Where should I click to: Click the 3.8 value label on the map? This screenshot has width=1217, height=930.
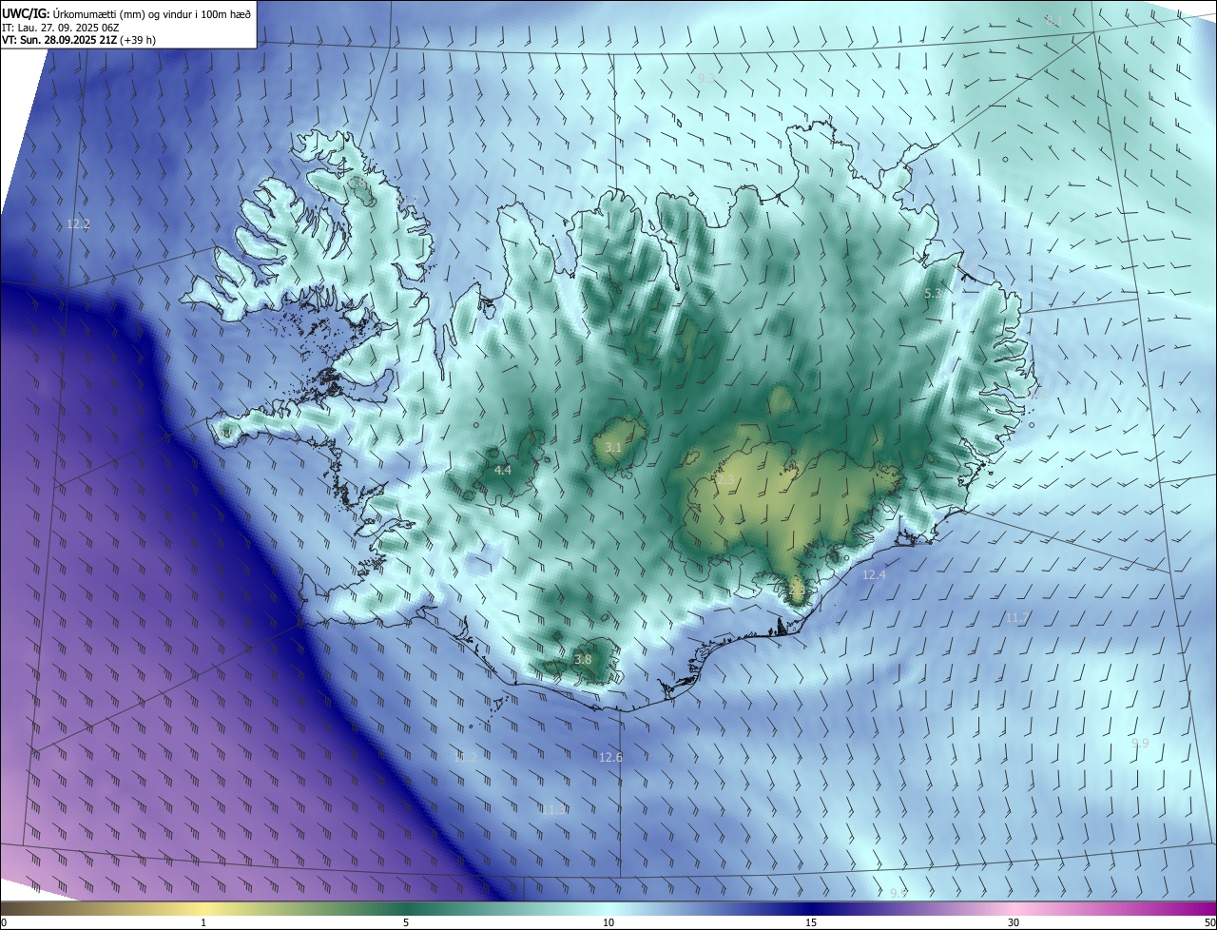click(583, 659)
